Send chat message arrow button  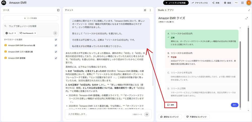147,114
